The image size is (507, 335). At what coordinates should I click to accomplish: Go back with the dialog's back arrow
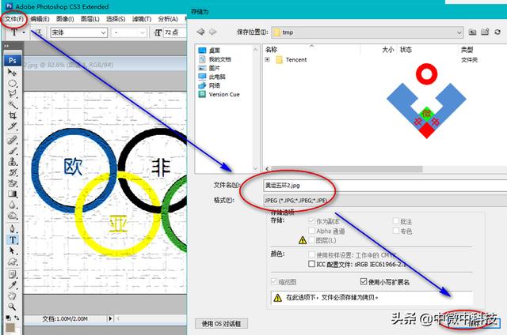pyautogui.click(x=200, y=32)
